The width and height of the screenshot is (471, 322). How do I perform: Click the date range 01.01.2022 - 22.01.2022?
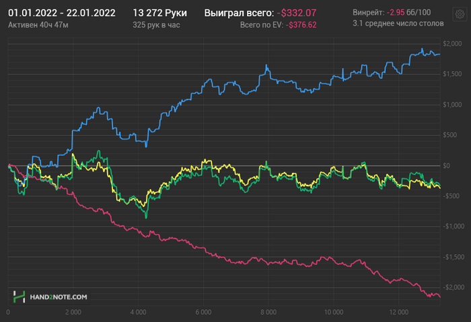(62, 13)
